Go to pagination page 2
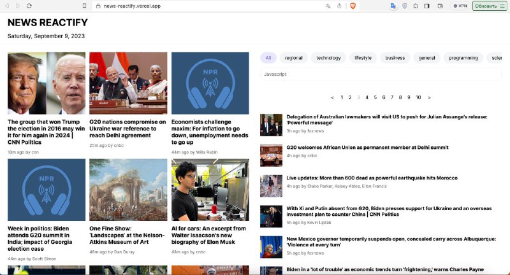Screen dimensions: 510x275 coord(350,97)
